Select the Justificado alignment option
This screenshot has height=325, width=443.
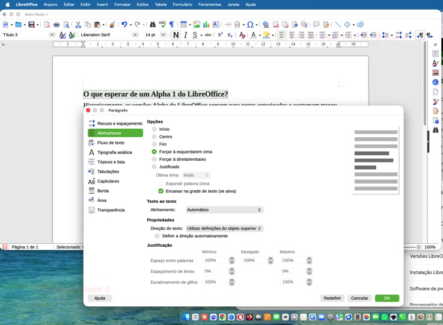pyautogui.click(x=154, y=167)
